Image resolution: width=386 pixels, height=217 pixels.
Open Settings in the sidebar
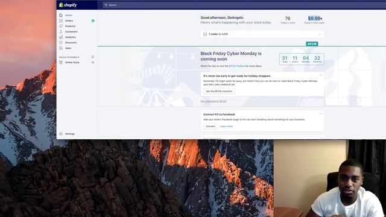pyautogui.click(x=70, y=134)
